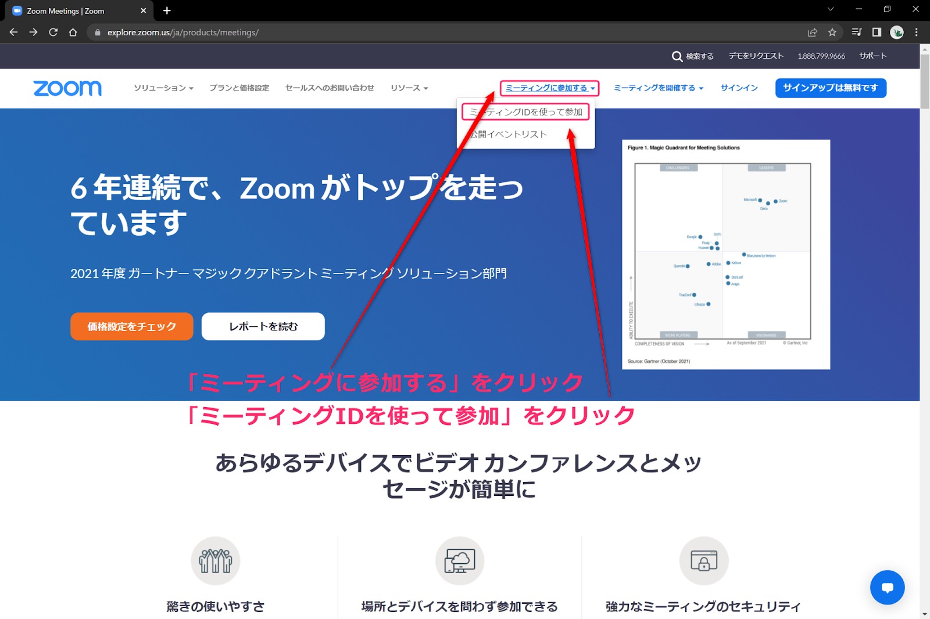Image resolution: width=930 pixels, height=619 pixels.
Task: Click the share page icon in address bar
Action: click(x=813, y=33)
